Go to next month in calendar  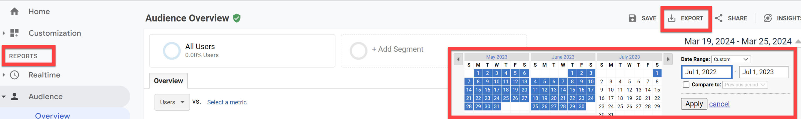pyautogui.click(x=668, y=59)
